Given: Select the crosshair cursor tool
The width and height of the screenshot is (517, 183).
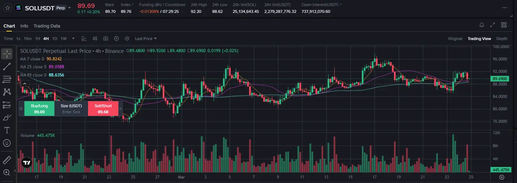Looking at the screenshot, I should (x=7, y=54).
